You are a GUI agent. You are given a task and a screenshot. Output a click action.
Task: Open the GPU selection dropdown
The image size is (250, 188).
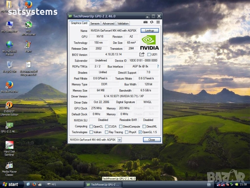tap(120, 140)
